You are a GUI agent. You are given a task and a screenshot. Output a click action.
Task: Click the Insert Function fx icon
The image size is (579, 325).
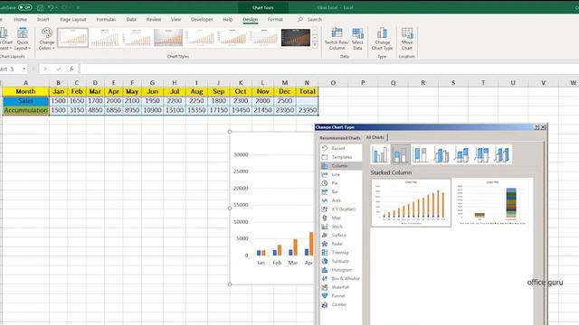[71, 69]
